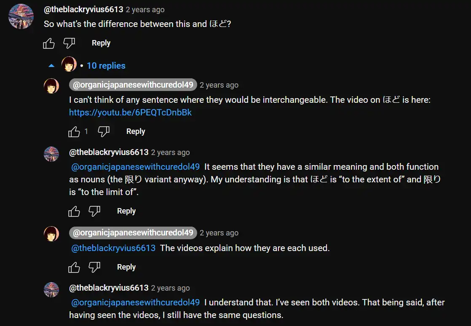
Task: Click the small channel avatar beside 10 replies
Action: point(69,64)
